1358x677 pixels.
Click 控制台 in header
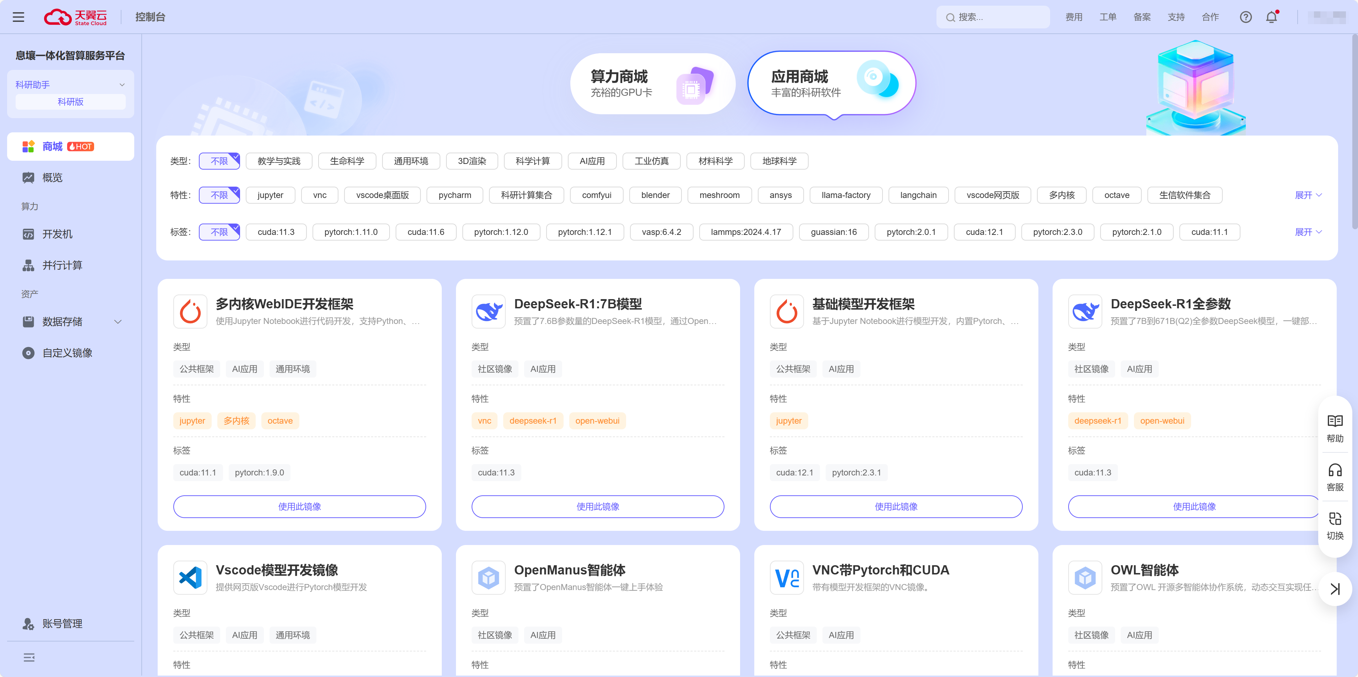click(x=150, y=17)
